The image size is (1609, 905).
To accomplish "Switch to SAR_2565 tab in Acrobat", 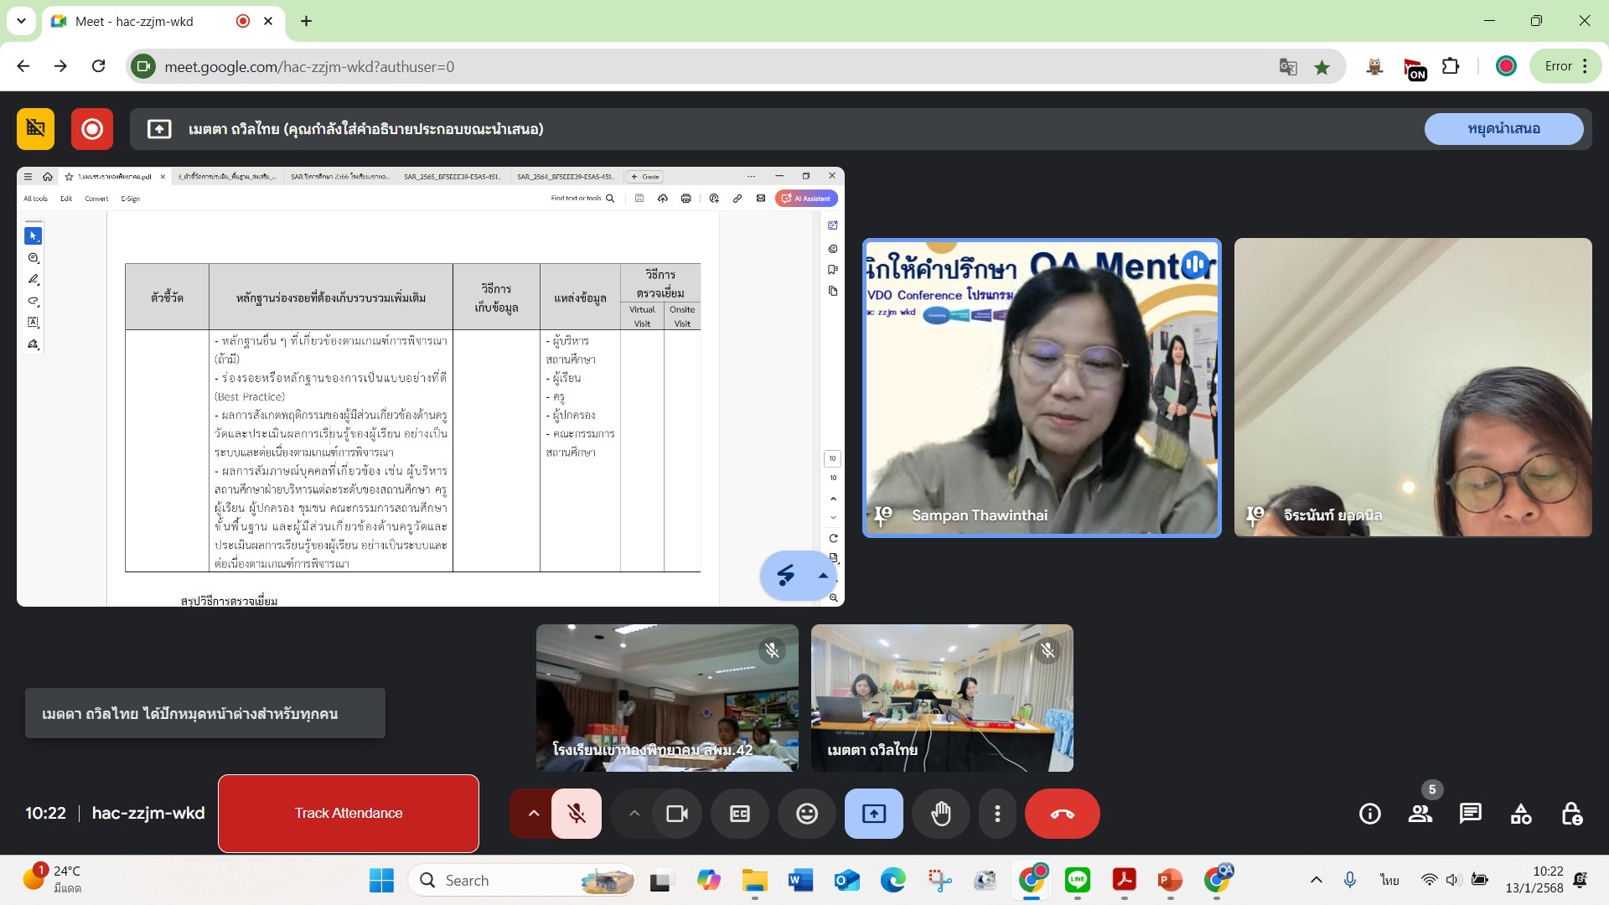I will pyautogui.click(x=452, y=177).
